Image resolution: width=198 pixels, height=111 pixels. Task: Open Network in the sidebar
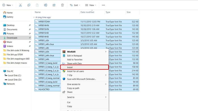pyautogui.click(x=9, y=84)
